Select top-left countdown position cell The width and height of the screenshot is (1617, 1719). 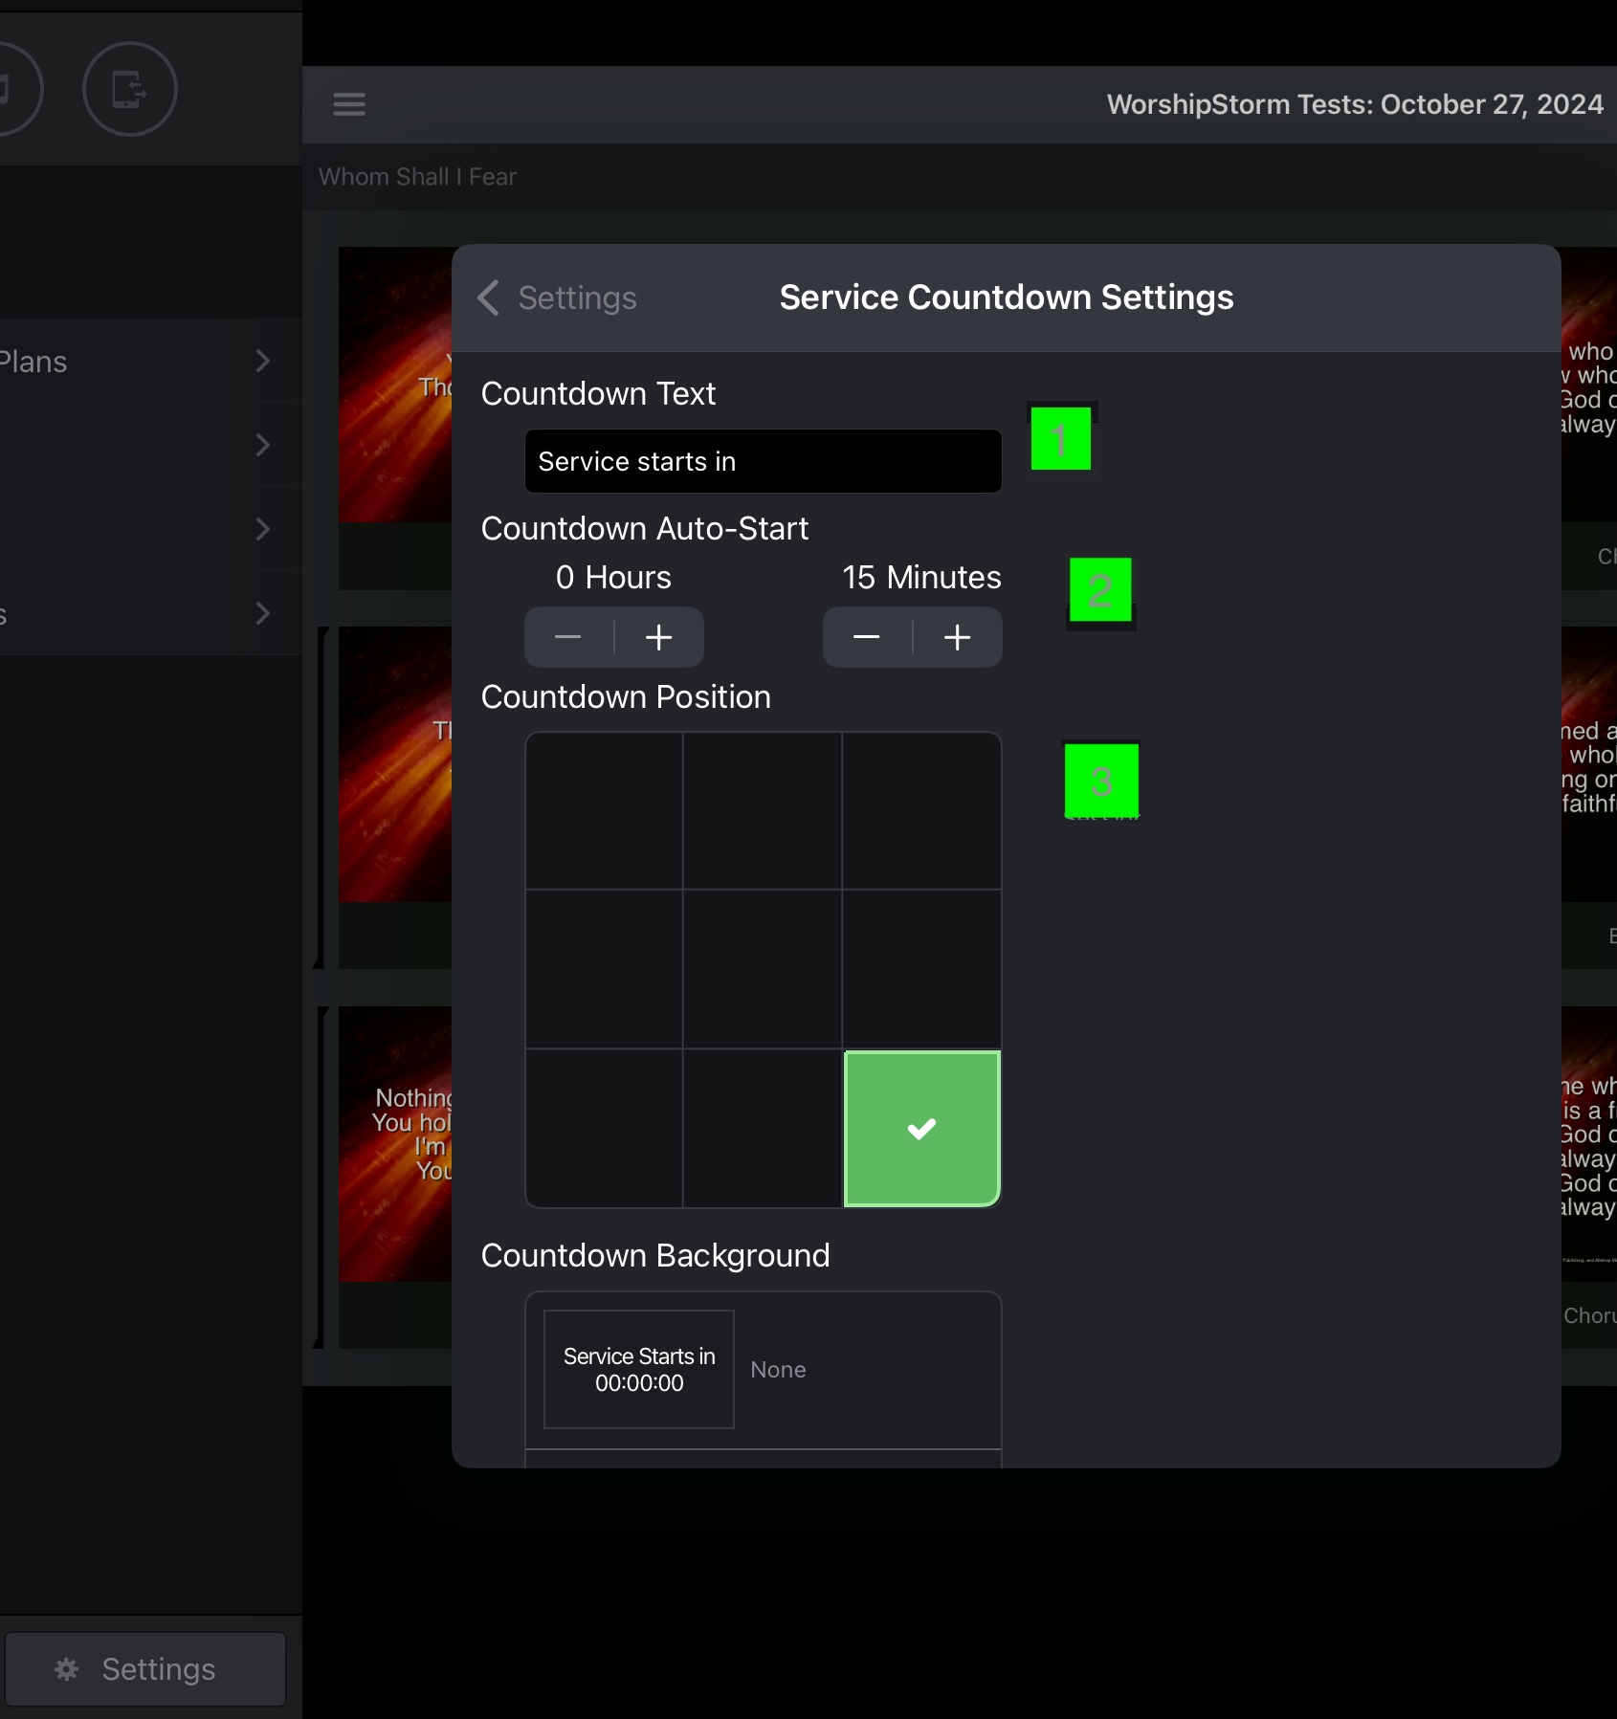(604, 811)
